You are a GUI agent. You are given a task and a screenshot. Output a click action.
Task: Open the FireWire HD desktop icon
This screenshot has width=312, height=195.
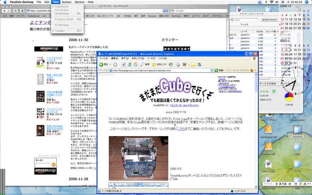[x=268, y=147]
